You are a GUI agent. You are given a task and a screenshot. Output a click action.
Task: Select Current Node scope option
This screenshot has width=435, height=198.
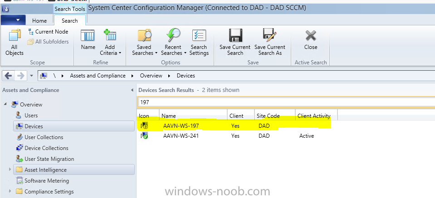pos(48,32)
